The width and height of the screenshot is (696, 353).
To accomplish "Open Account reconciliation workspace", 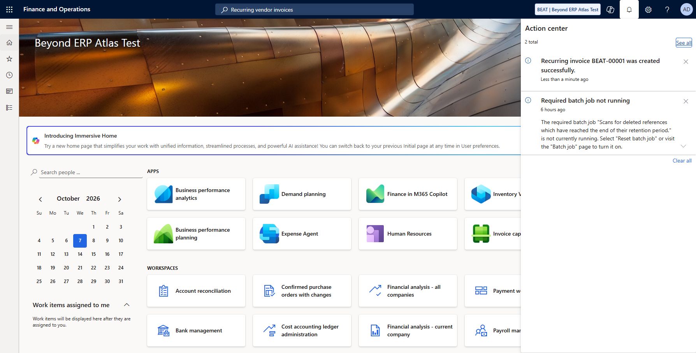I will pos(196,291).
